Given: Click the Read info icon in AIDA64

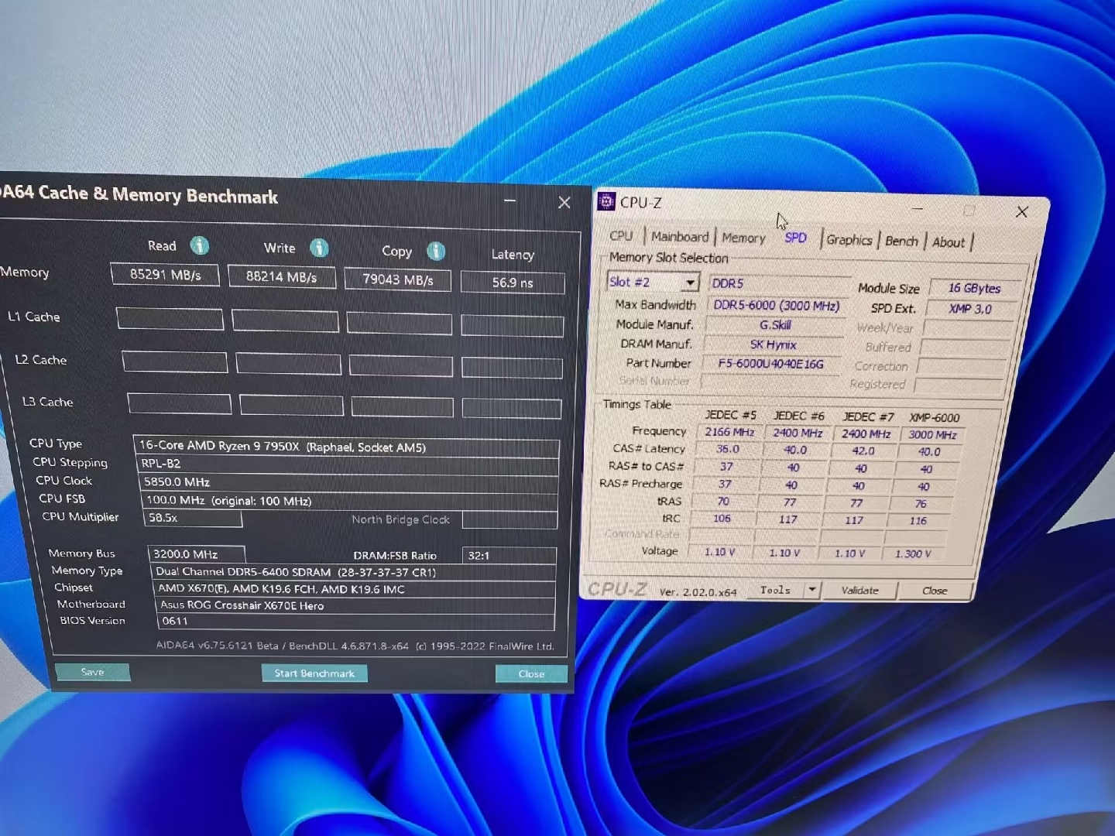Looking at the screenshot, I should 200,245.
